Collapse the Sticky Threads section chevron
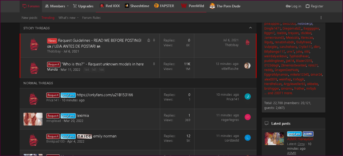 coord(251,28)
